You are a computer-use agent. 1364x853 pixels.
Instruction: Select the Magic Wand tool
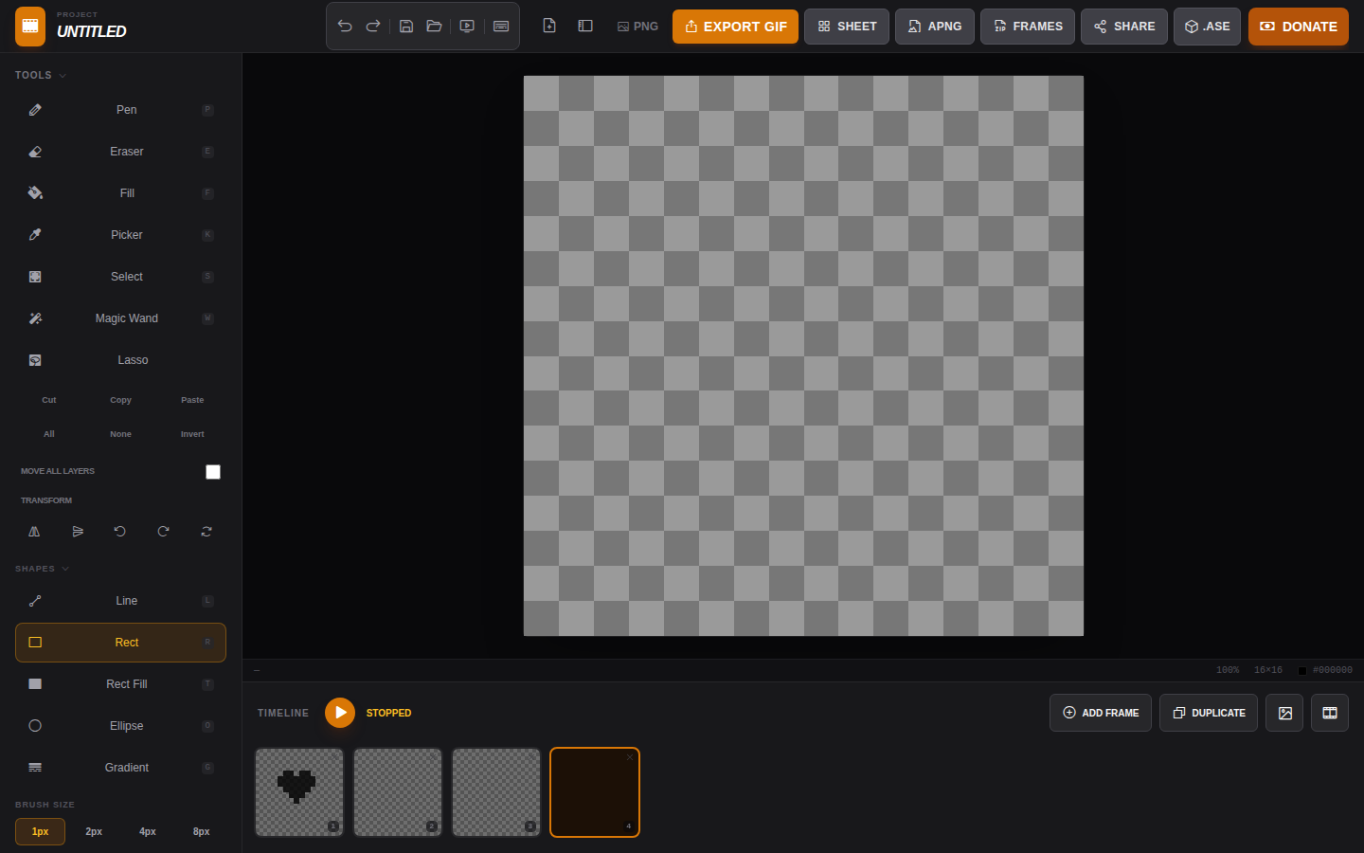pyautogui.click(x=120, y=318)
